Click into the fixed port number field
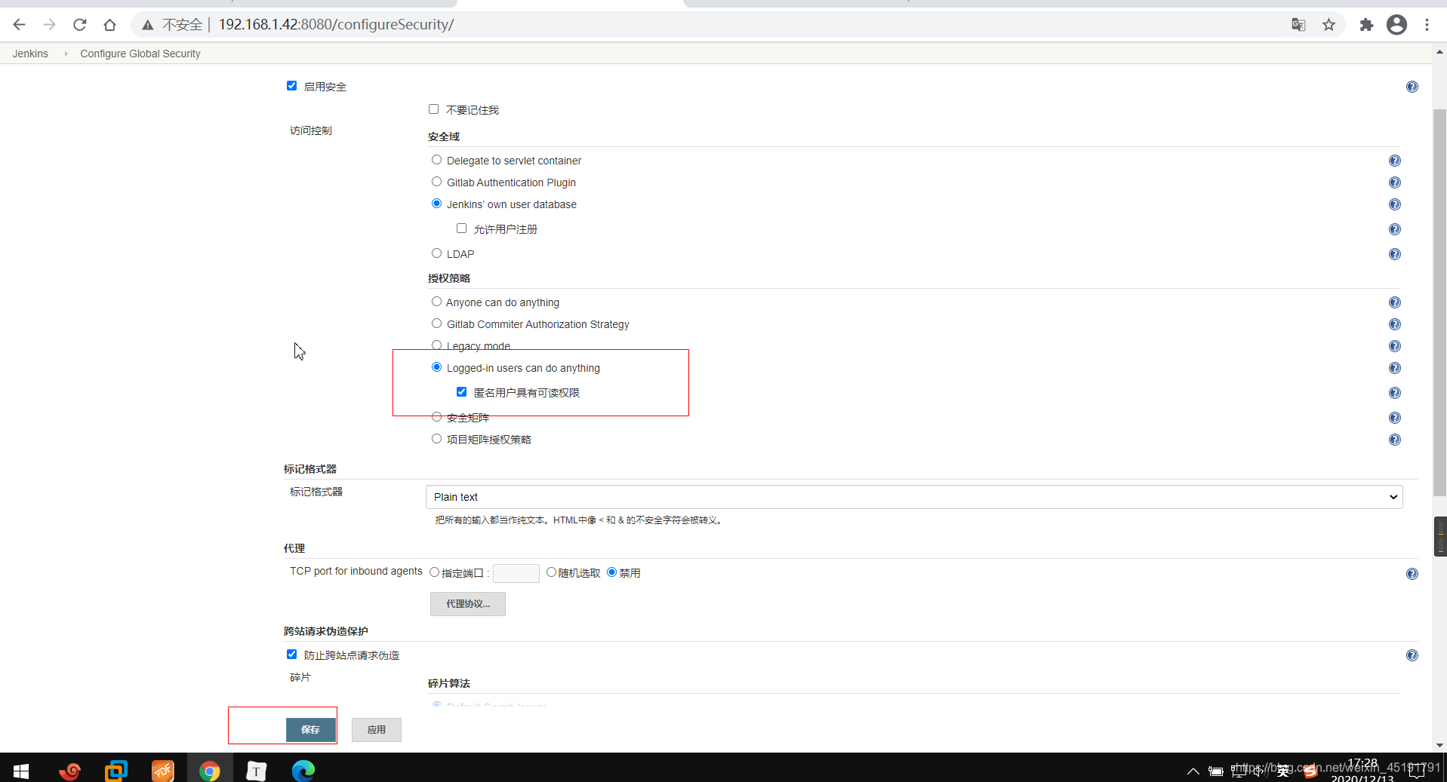The image size is (1447, 782). 516,573
